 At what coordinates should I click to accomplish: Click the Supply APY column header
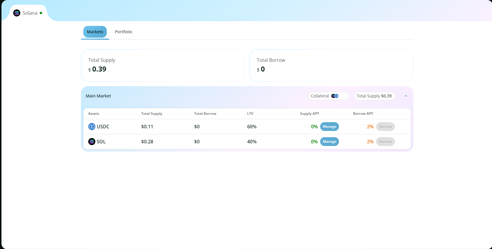(x=309, y=114)
